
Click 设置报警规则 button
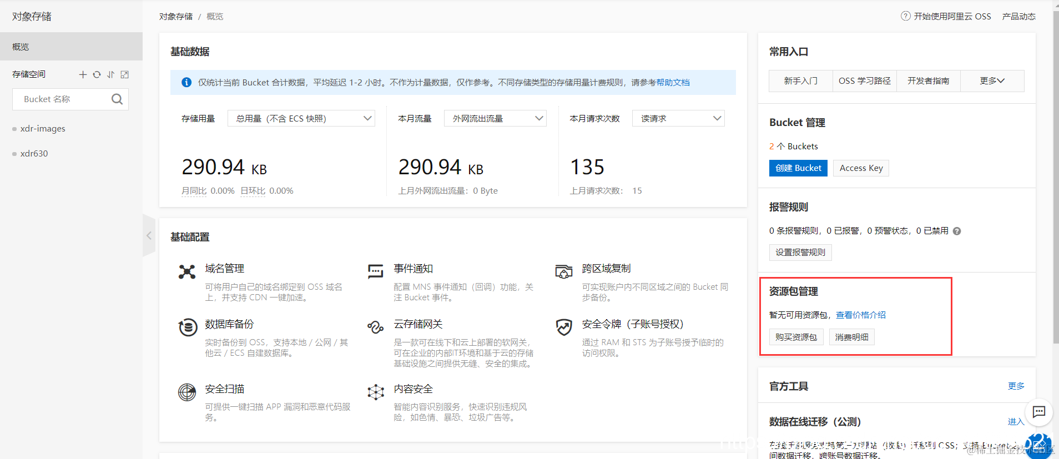[800, 253]
